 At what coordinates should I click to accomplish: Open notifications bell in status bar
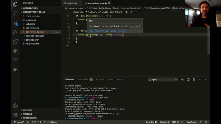206,122
